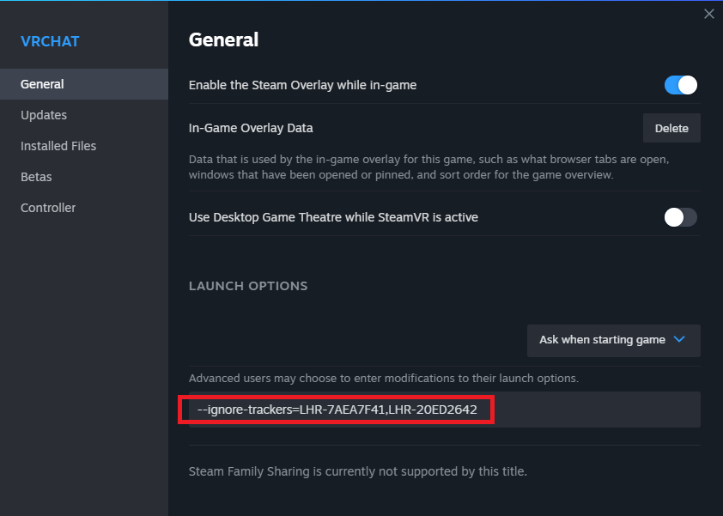Delete the In-Game Overlay Data
723x516 pixels.
671,128
